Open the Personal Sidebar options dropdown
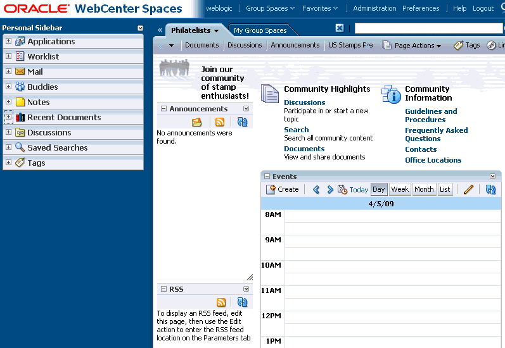 pos(140,28)
